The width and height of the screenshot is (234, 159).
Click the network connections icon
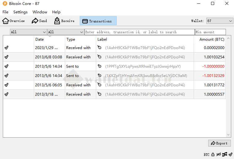click(225, 154)
